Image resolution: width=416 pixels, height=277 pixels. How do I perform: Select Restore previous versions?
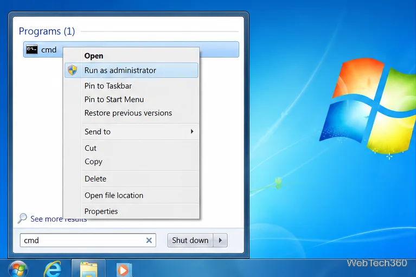(x=131, y=113)
